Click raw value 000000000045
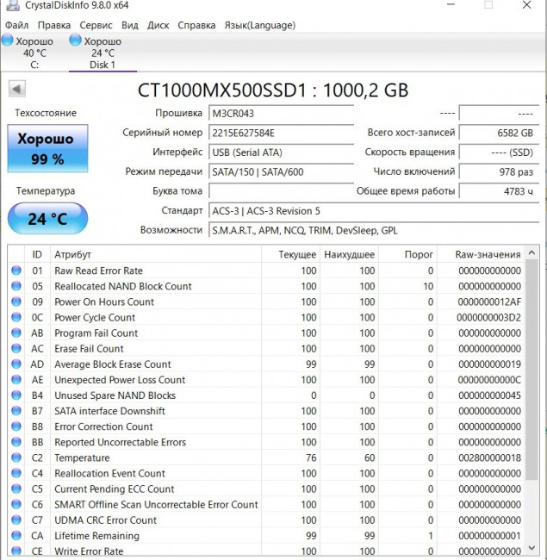 (x=489, y=395)
